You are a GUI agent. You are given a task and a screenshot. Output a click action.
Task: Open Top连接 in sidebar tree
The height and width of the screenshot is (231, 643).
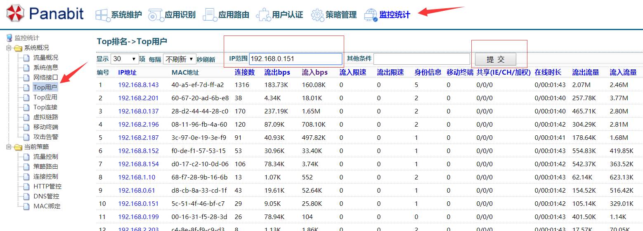point(45,107)
